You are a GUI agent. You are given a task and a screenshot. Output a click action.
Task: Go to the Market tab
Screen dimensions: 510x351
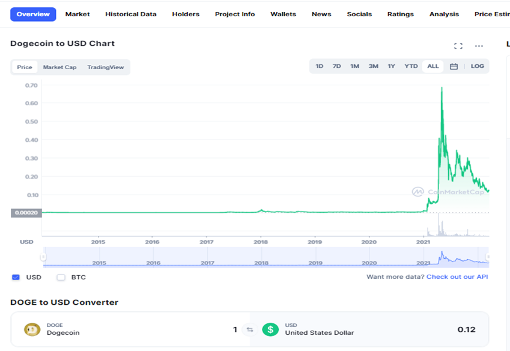pyautogui.click(x=77, y=14)
